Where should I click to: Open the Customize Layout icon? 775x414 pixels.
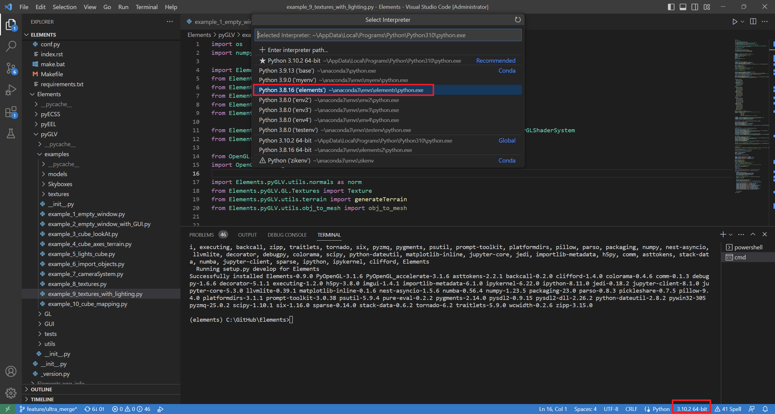pyautogui.click(x=707, y=7)
